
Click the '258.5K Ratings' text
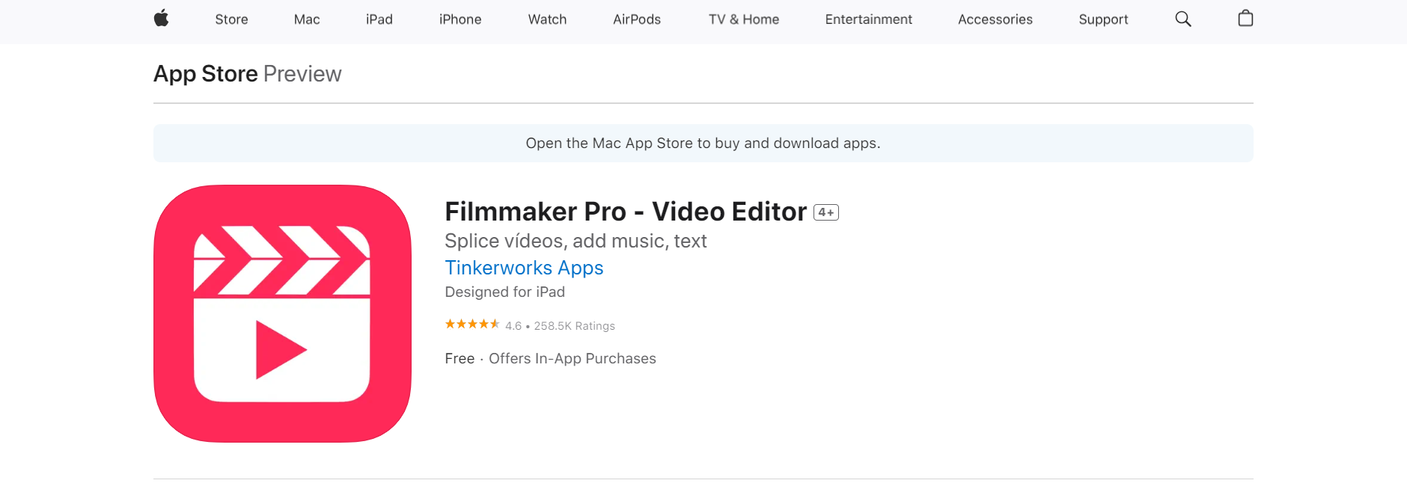coord(574,326)
